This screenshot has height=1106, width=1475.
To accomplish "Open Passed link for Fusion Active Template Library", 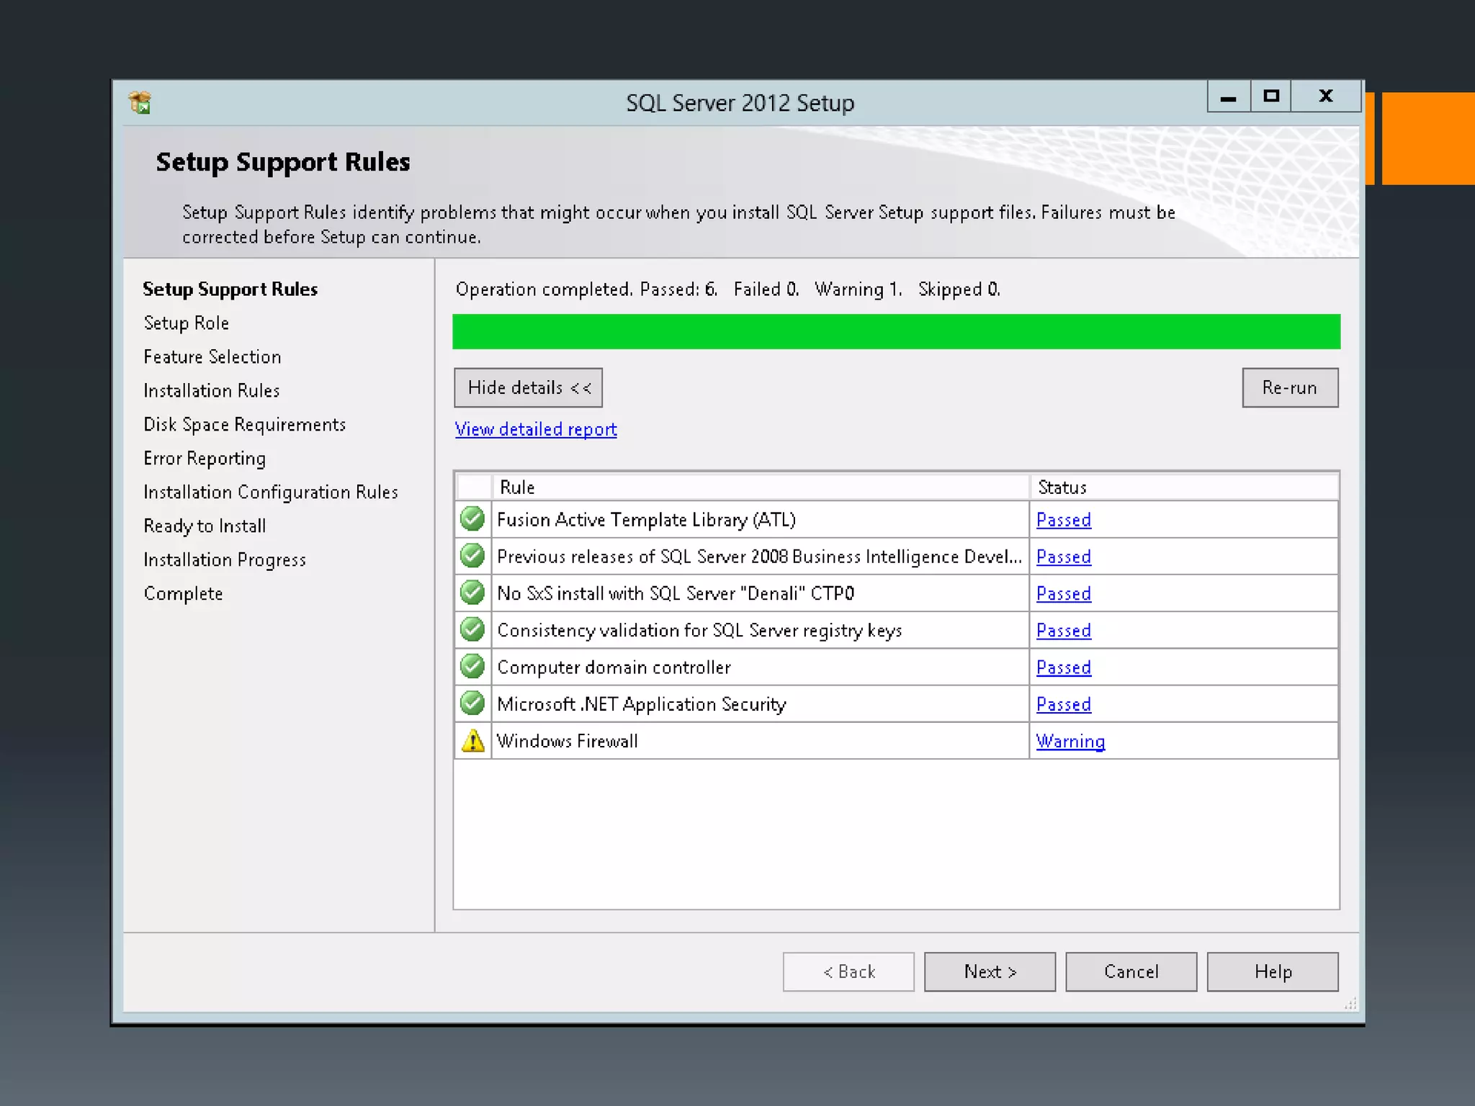I will [1063, 520].
